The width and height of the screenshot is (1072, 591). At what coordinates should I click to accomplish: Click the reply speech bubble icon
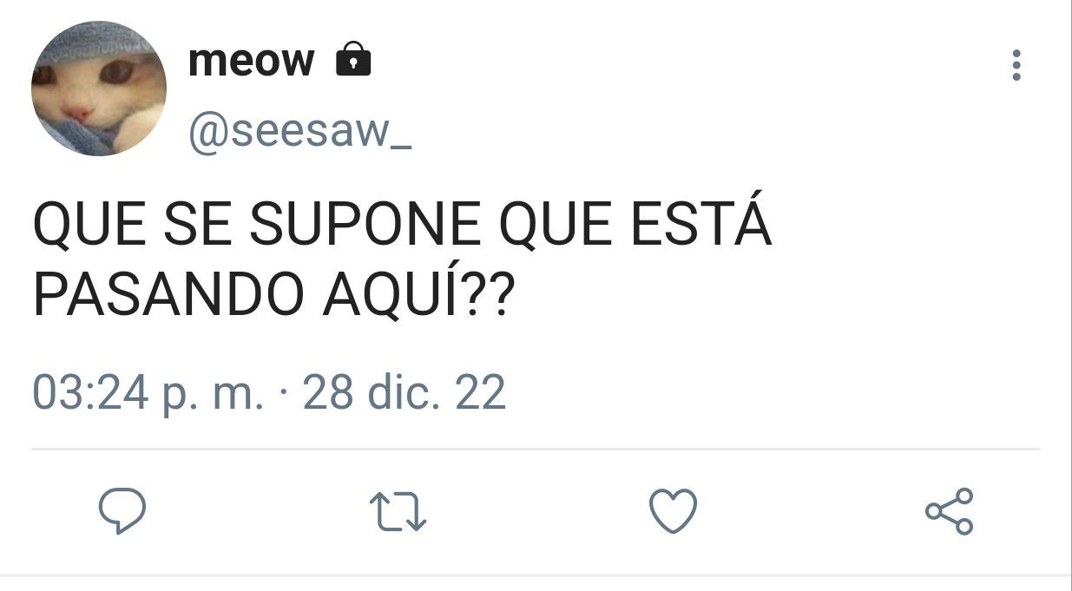click(x=121, y=510)
